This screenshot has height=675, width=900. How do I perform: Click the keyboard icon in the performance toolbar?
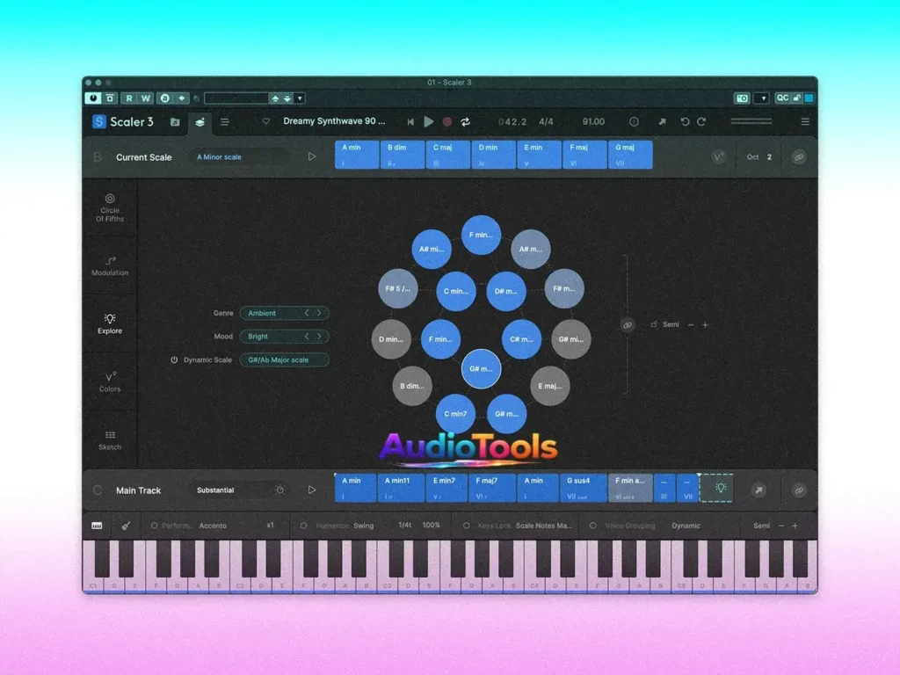(97, 525)
